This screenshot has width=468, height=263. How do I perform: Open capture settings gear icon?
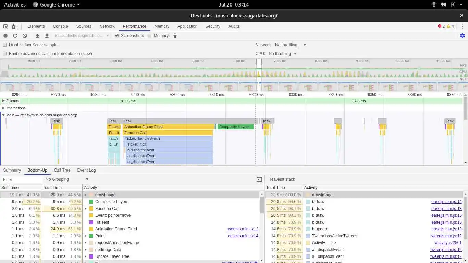click(463, 36)
